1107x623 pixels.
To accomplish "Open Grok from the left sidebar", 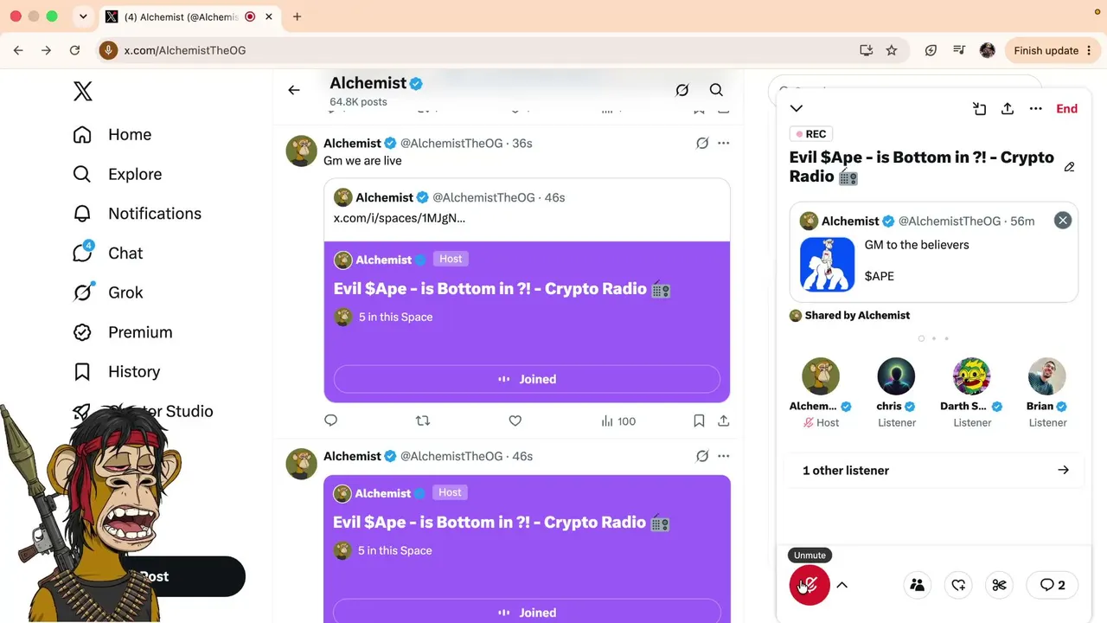I will click(x=108, y=292).
